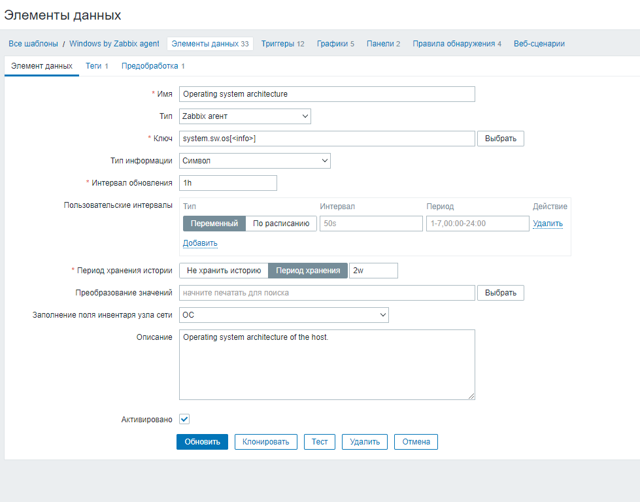Select Период хранения history option
This screenshot has height=502, width=640.
(308, 271)
